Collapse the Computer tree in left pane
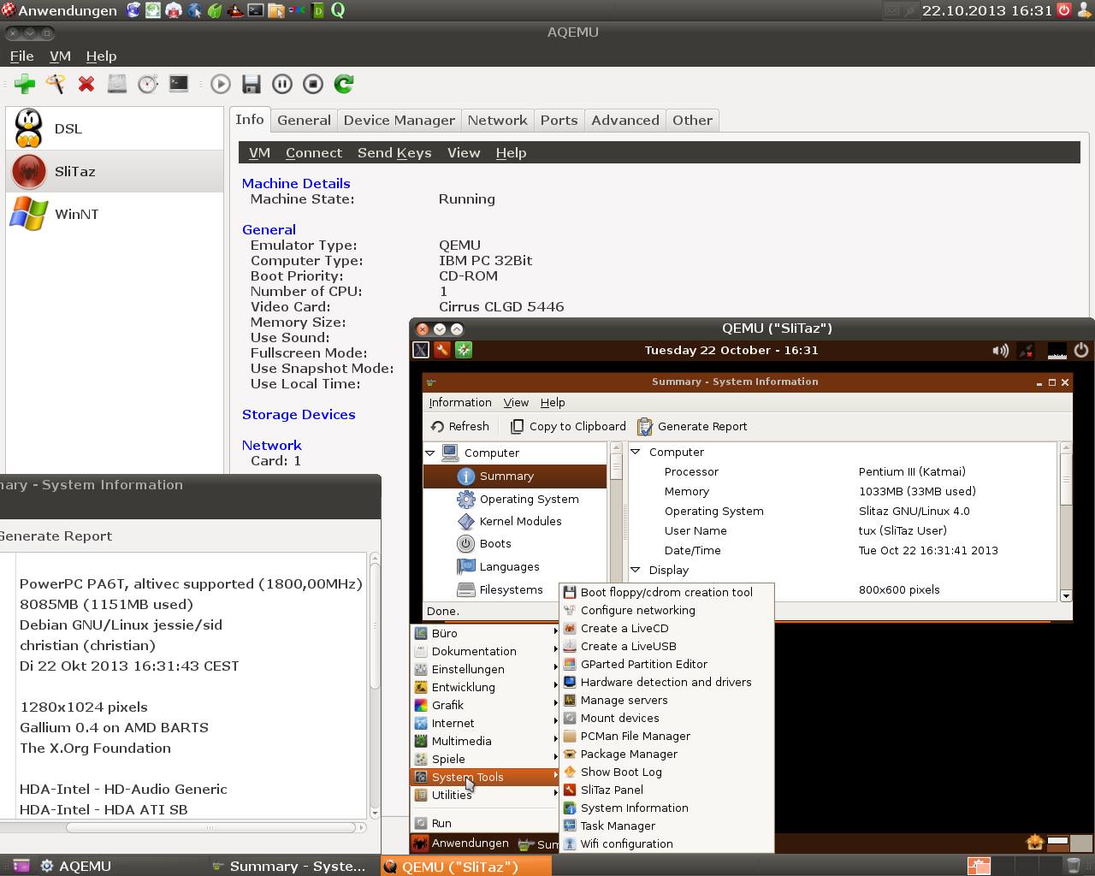Image resolution: width=1095 pixels, height=876 pixels. pyautogui.click(x=430, y=453)
